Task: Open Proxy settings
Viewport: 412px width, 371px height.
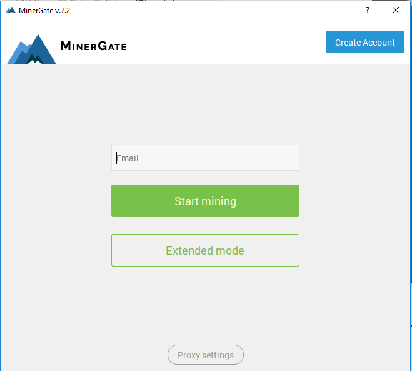Action: tap(206, 355)
